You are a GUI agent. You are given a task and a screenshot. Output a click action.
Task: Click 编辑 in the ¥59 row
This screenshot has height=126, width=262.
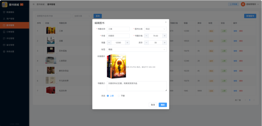click(235, 71)
